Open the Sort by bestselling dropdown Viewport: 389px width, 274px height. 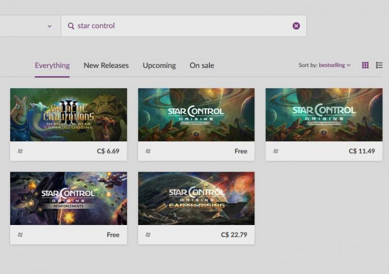324,65
